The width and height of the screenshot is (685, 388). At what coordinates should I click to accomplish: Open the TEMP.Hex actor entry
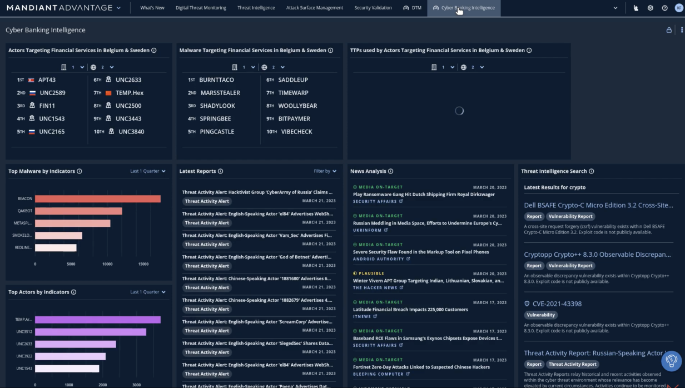click(130, 93)
